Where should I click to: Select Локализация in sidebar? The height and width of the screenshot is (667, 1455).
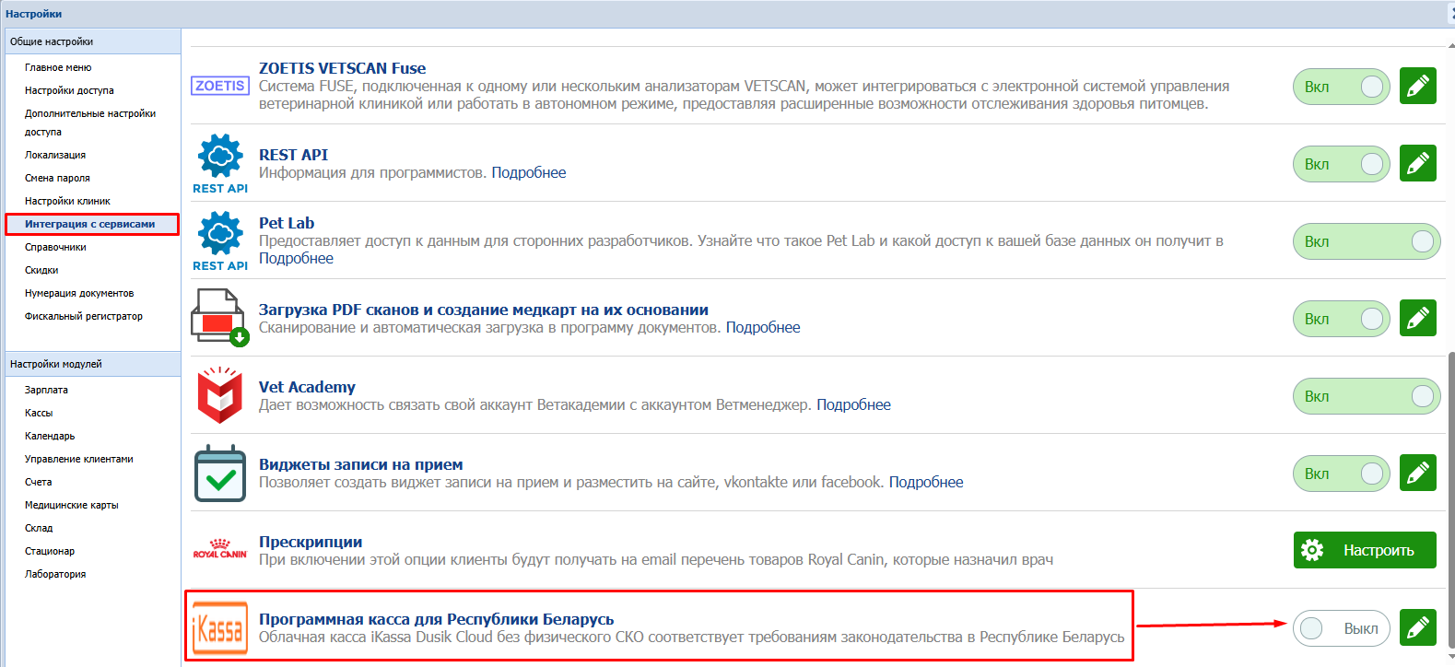(55, 155)
